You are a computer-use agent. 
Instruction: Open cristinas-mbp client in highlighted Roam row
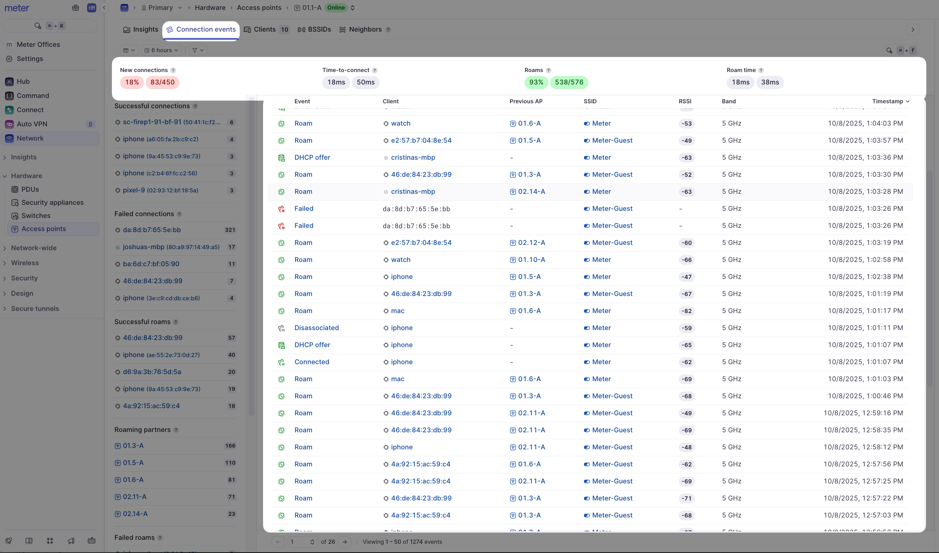click(x=413, y=192)
